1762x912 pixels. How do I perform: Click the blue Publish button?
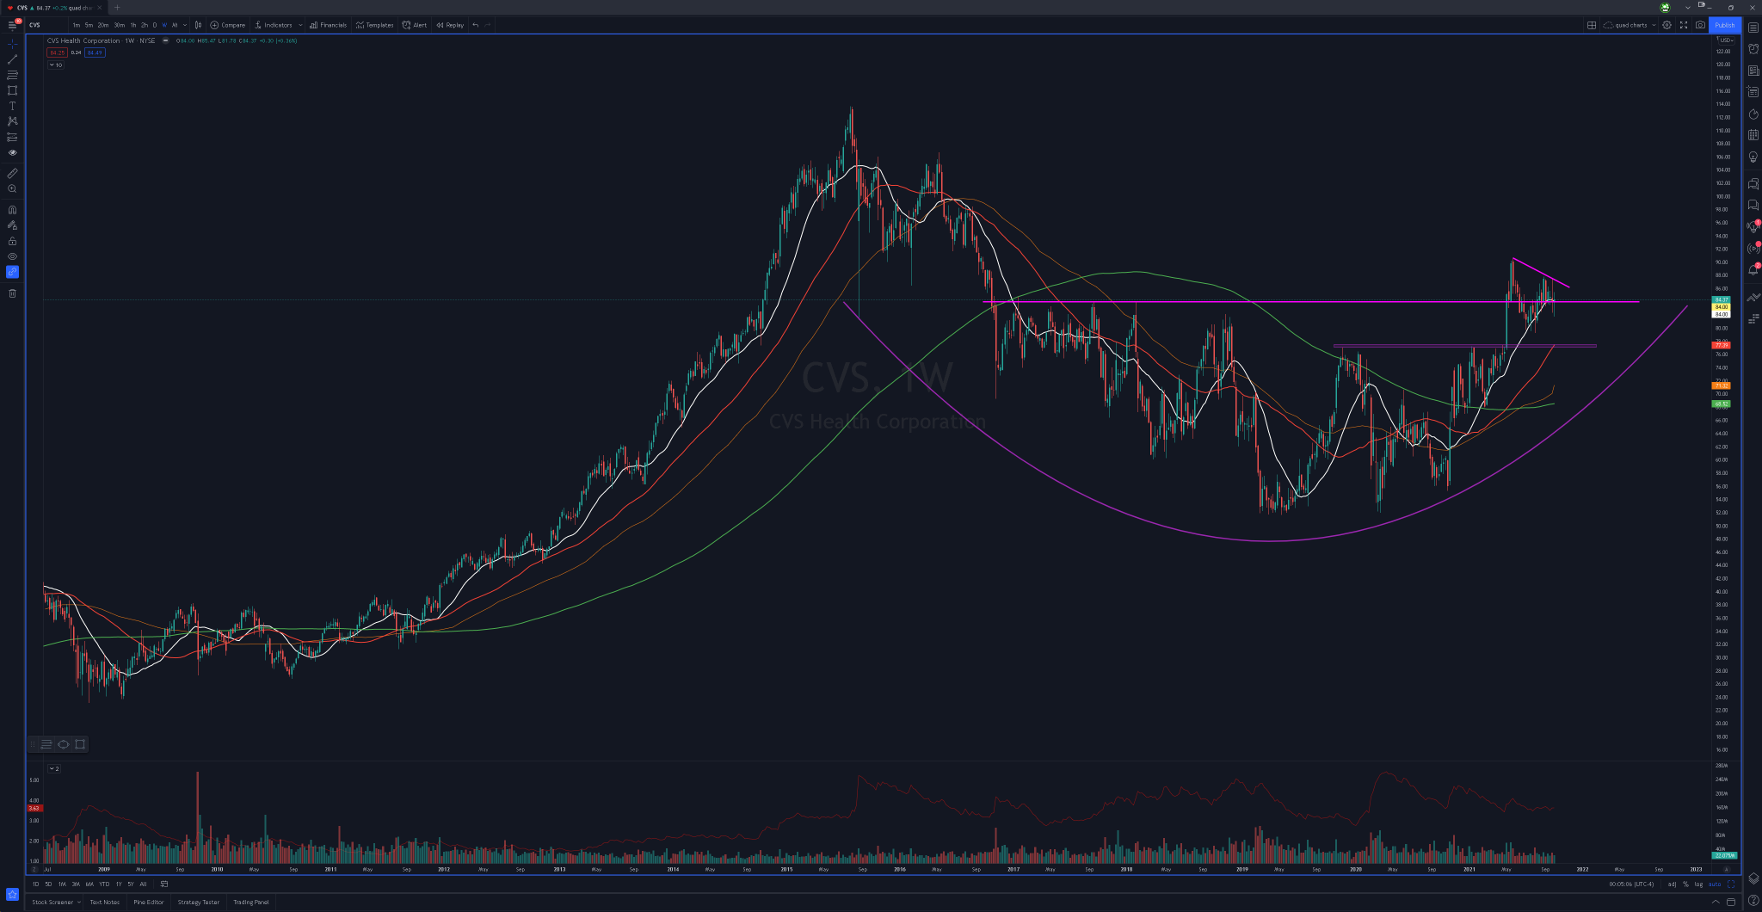[x=1725, y=25]
